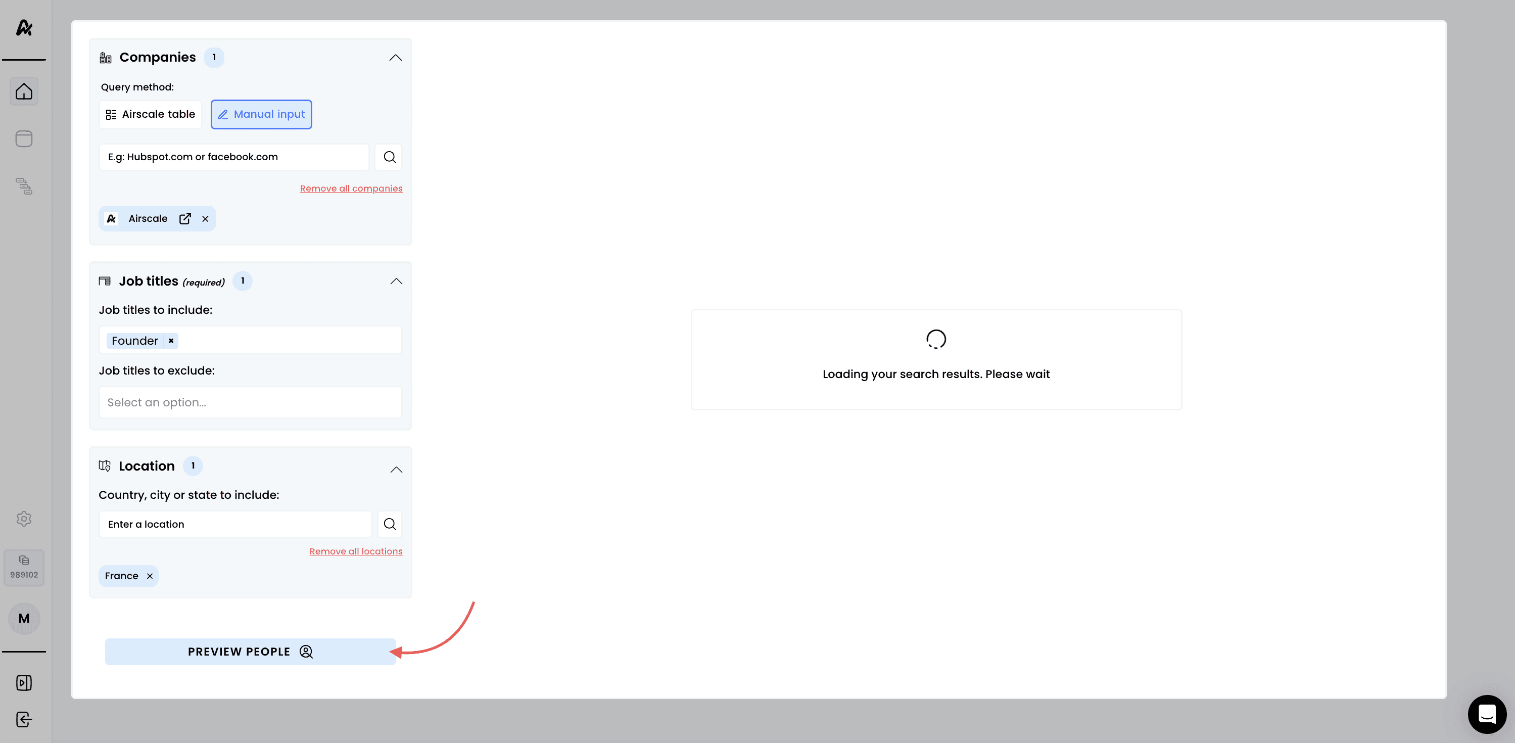Open the M user avatar

pos(24,618)
